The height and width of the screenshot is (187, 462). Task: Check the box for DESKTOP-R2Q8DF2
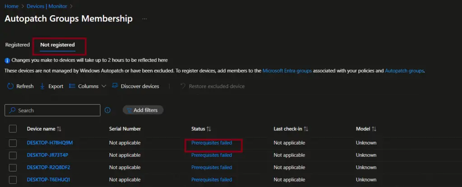13,168
